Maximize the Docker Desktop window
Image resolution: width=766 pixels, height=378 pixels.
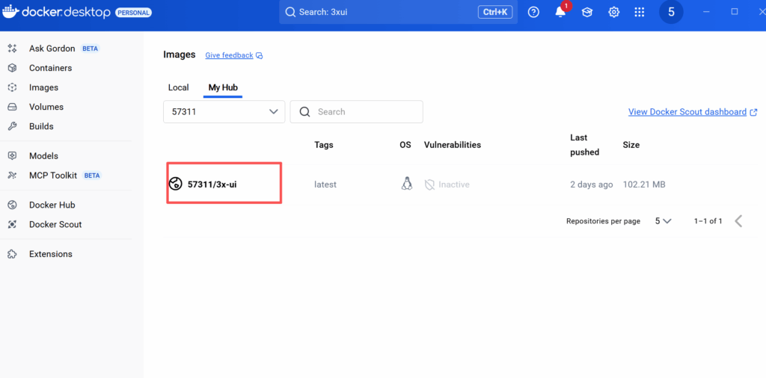pyautogui.click(x=735, y=12)
